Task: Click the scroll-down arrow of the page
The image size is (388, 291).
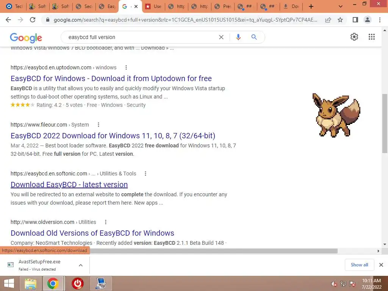Action: click(385, 244)
